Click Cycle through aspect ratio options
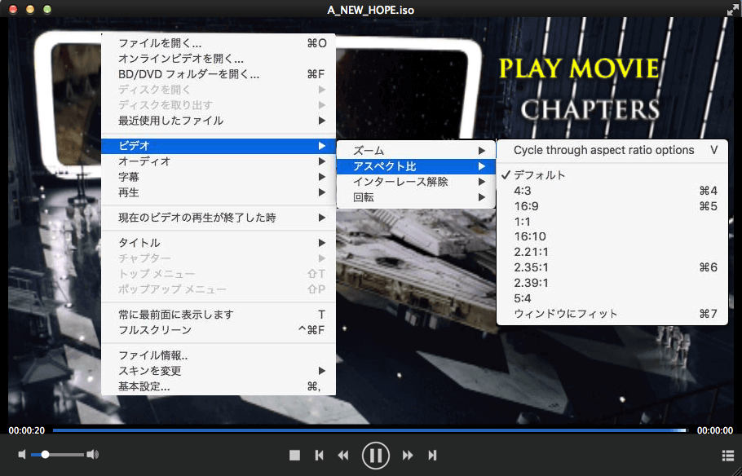The image size is (742, 476). pos(612,150)
